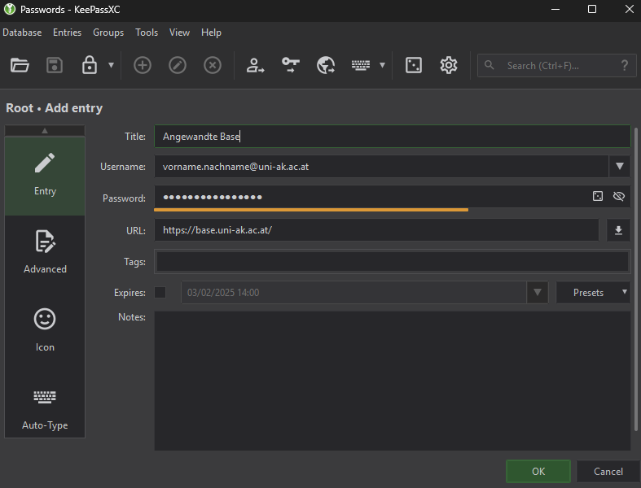This screenshot has height=488, width=641.
Task: Click the Copy username toolbar icon
Action: tap(255, 65)
